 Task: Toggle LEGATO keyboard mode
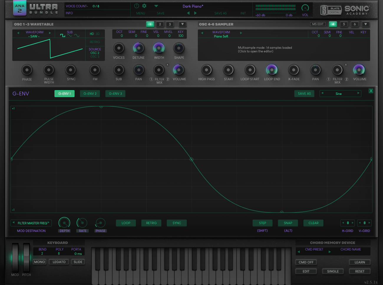click(59, 262)
